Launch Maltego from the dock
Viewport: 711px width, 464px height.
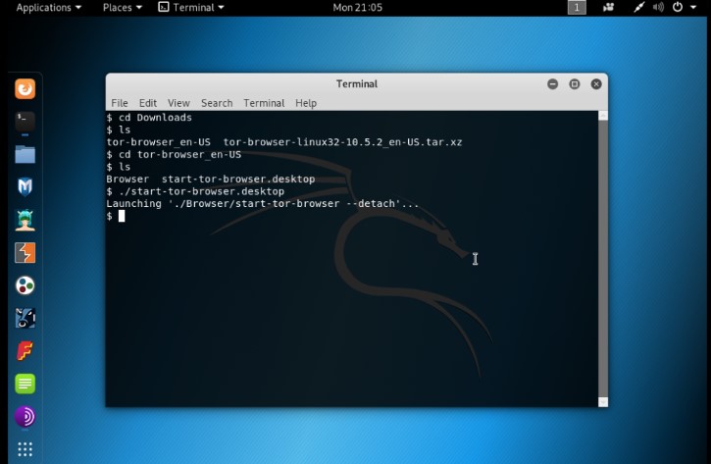coord(25,318)
